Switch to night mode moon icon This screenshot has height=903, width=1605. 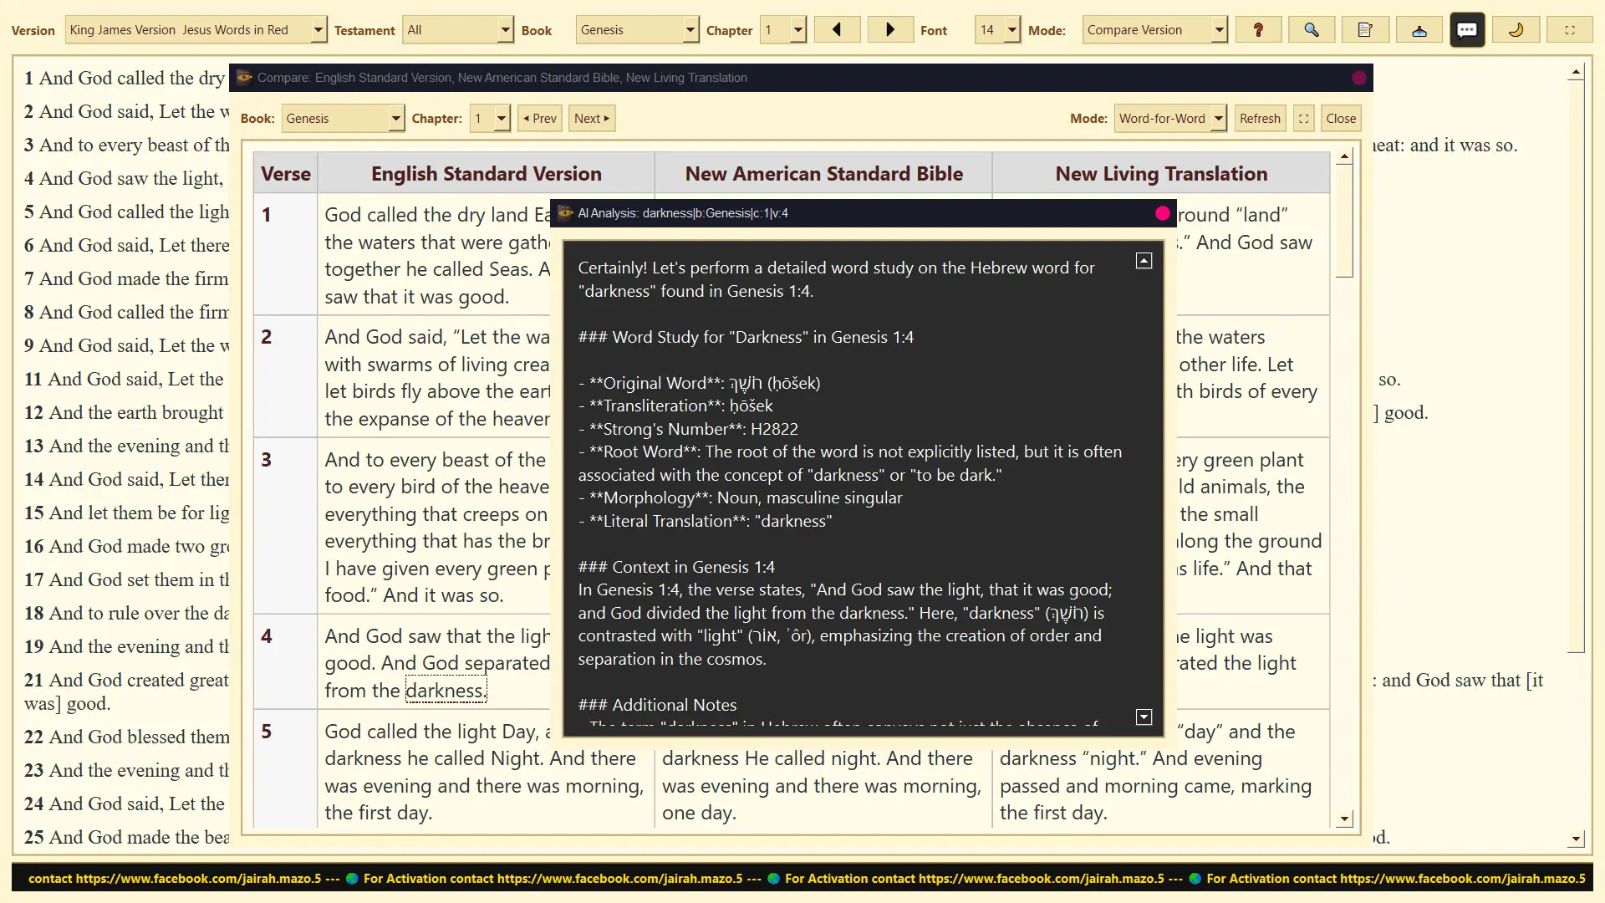coord(1516,30)
